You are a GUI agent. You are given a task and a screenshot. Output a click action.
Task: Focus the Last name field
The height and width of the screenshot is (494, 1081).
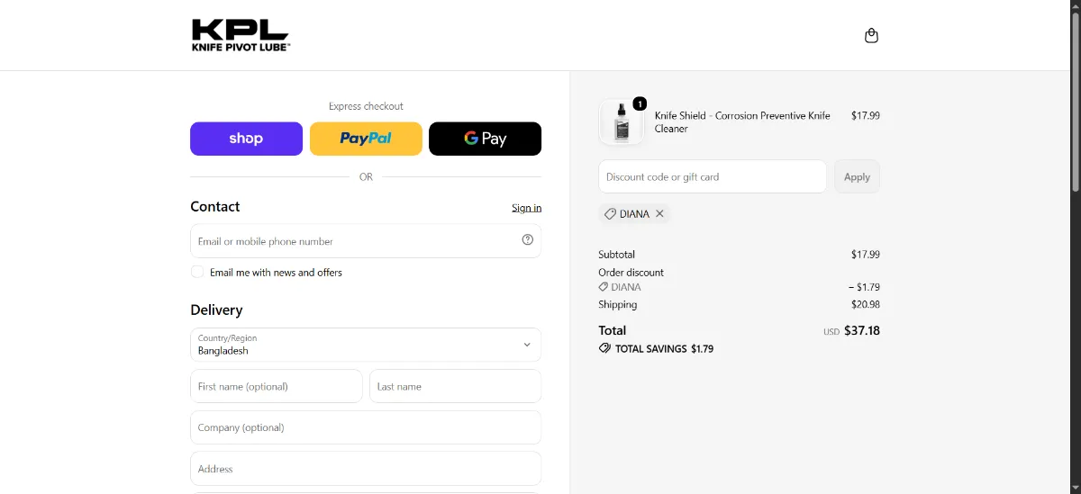click(x=455, y=386)
